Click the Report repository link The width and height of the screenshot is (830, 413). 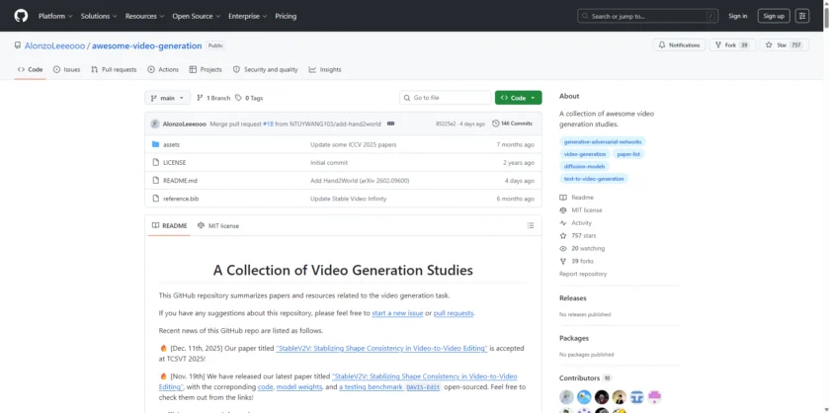[x=583, y=274]
